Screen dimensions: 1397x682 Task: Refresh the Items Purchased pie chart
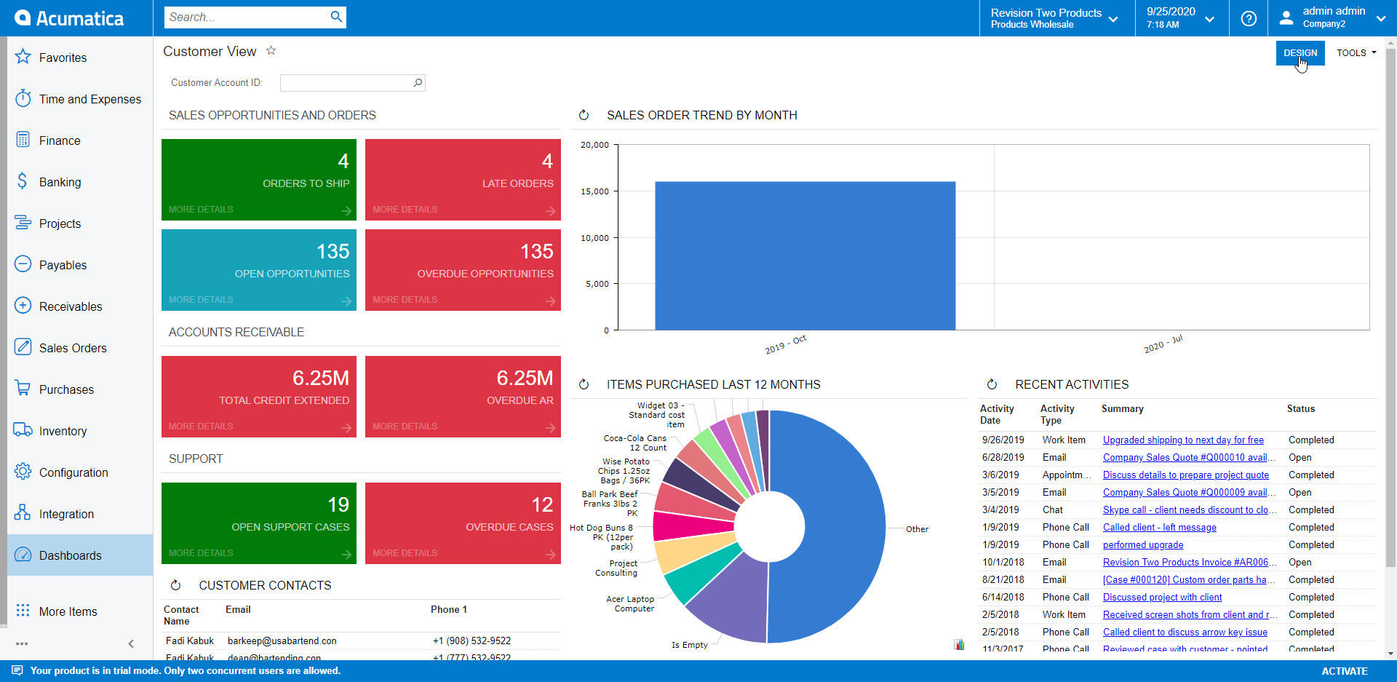point(584,384)
